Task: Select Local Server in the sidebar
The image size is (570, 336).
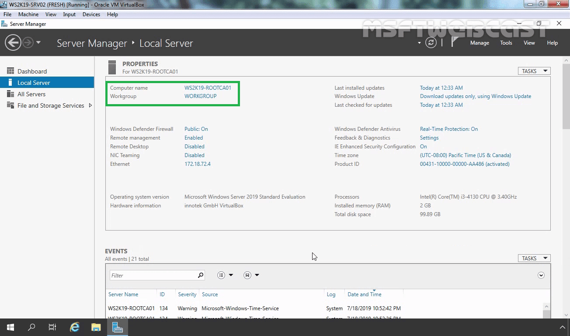Action: pyautogui.click(x=47, y=83)
